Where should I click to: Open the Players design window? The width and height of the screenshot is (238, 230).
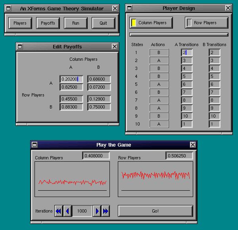tap(20, 23)
